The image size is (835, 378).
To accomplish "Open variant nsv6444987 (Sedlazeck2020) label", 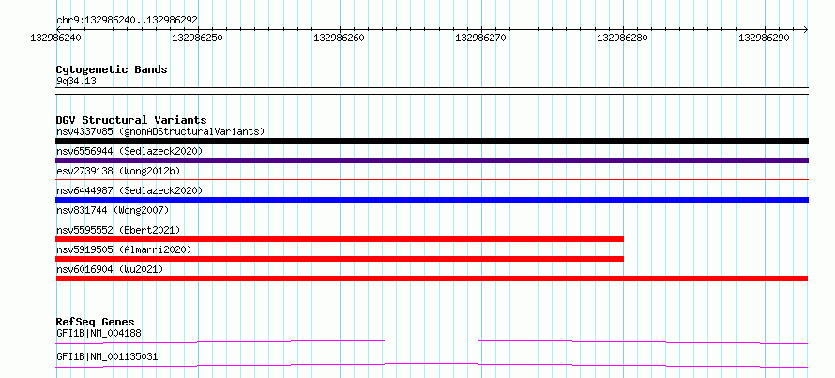I will click(x=129, y=190).
